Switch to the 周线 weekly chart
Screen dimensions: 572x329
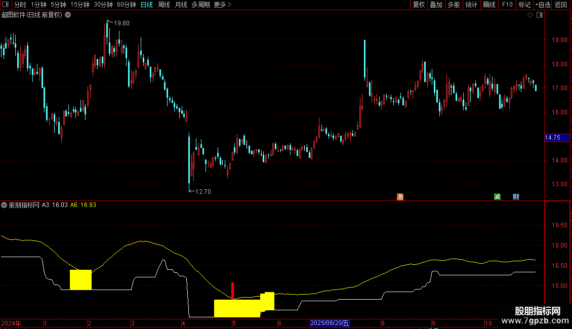[x=164, y=5]
